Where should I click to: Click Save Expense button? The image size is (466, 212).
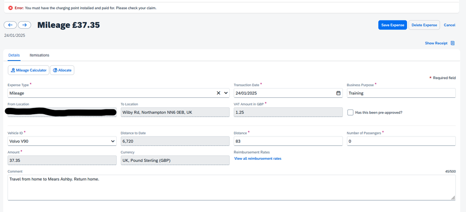tap(393, 25)
